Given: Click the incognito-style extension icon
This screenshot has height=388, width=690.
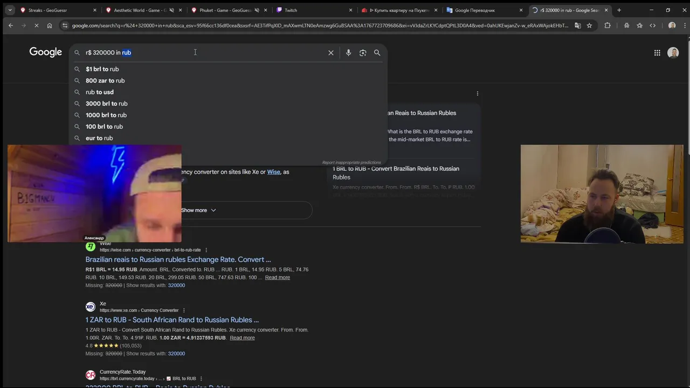Looking at the screenshot, I should tap(626, 25).
